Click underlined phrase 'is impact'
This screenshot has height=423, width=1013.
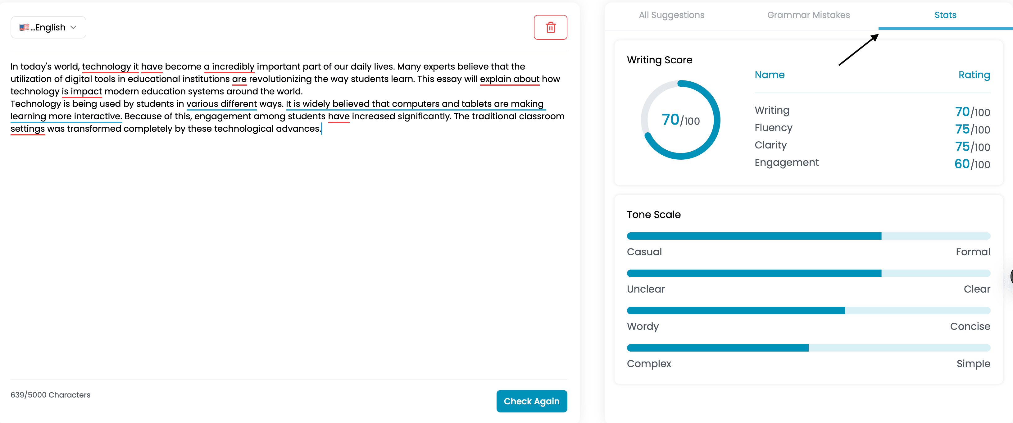pyautogui.click(x=81, y=91)
